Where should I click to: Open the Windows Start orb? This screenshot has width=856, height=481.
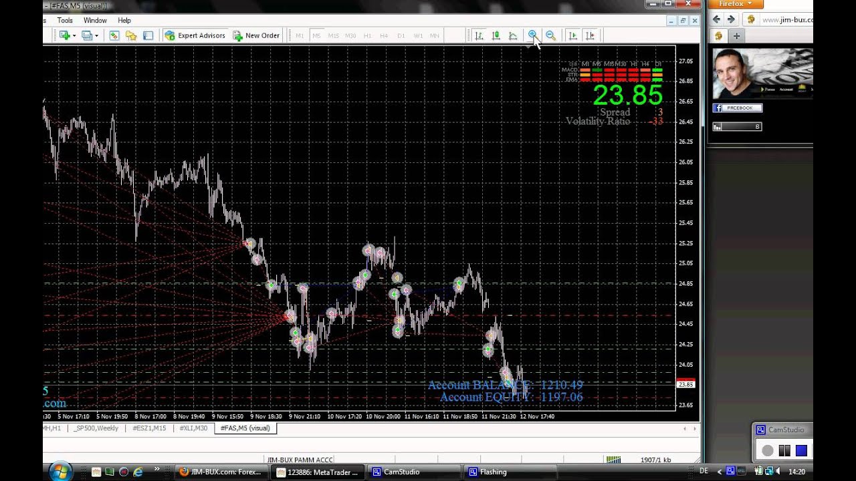[x=60, y=472]
